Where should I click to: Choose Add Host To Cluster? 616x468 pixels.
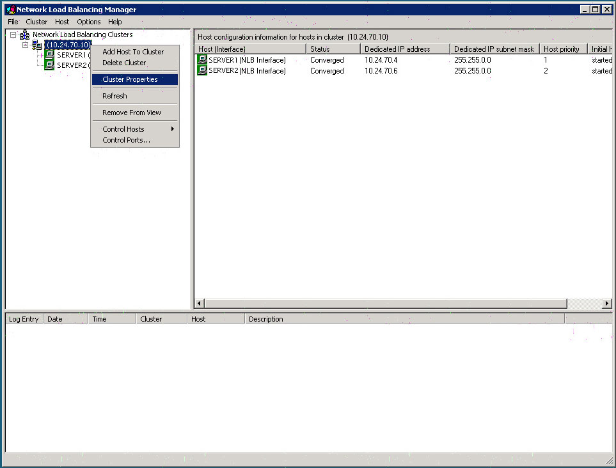pyautogui.click(x=133, y=52)
